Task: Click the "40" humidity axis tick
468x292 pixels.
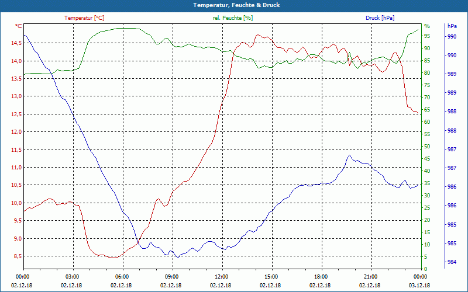Action: [427, 171]
